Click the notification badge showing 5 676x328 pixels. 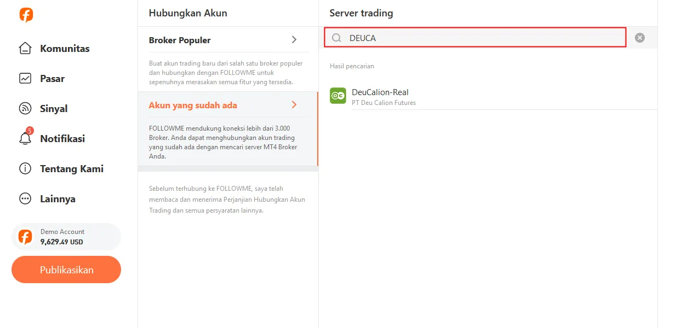[30, 131]
